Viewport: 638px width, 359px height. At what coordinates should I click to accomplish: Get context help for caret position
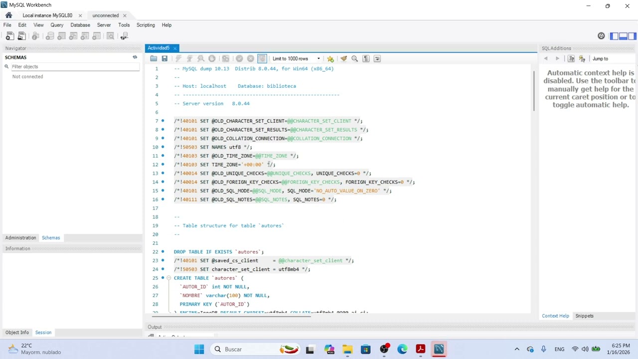pos(571,59)
